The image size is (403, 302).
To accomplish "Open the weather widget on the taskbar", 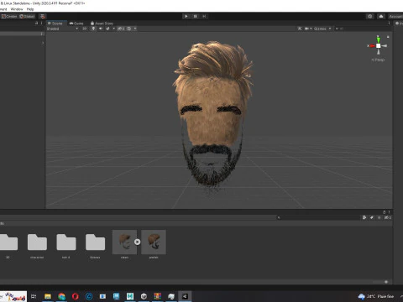I will pyautogui.click(x=376, y=296).
